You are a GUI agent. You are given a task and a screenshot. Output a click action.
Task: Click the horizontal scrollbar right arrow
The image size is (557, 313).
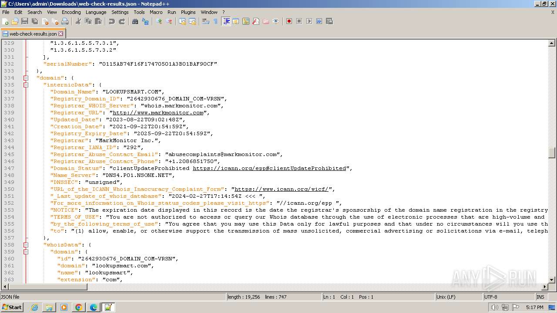[x=545, y=287]
